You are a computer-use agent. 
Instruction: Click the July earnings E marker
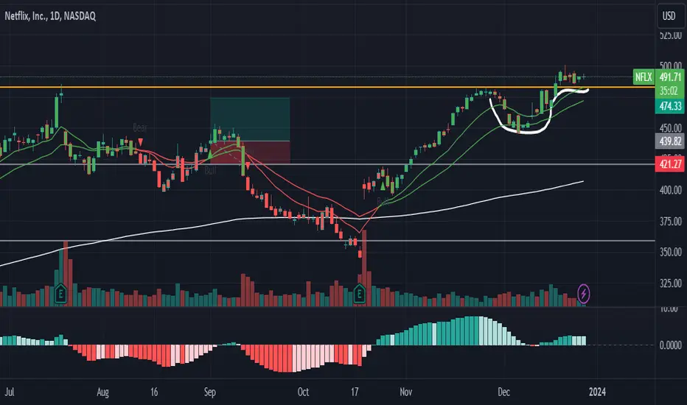60,294
